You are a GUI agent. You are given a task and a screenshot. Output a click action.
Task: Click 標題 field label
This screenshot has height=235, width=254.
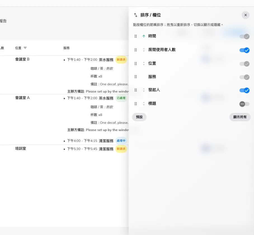point(152,103)
